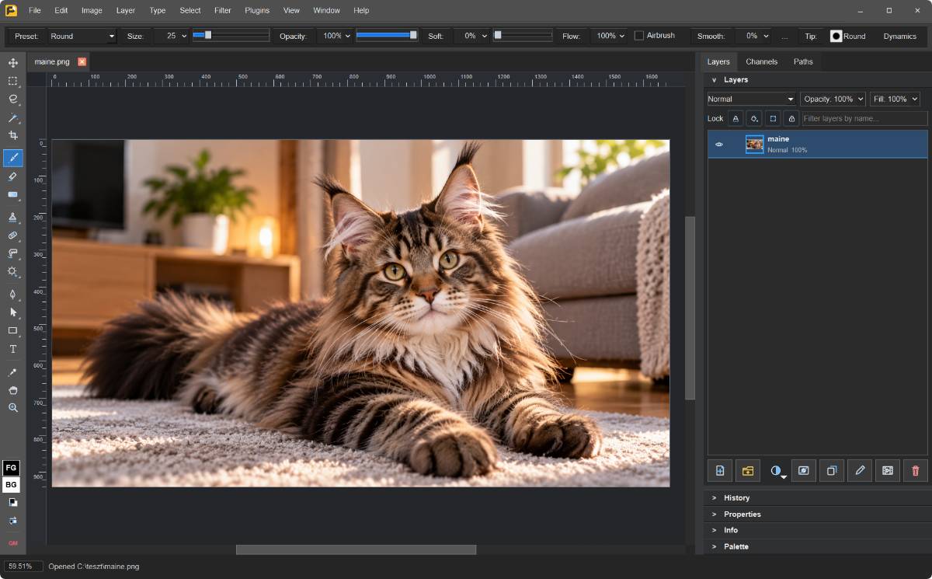Choose the Eyedropper tool

tap(13, 372)
